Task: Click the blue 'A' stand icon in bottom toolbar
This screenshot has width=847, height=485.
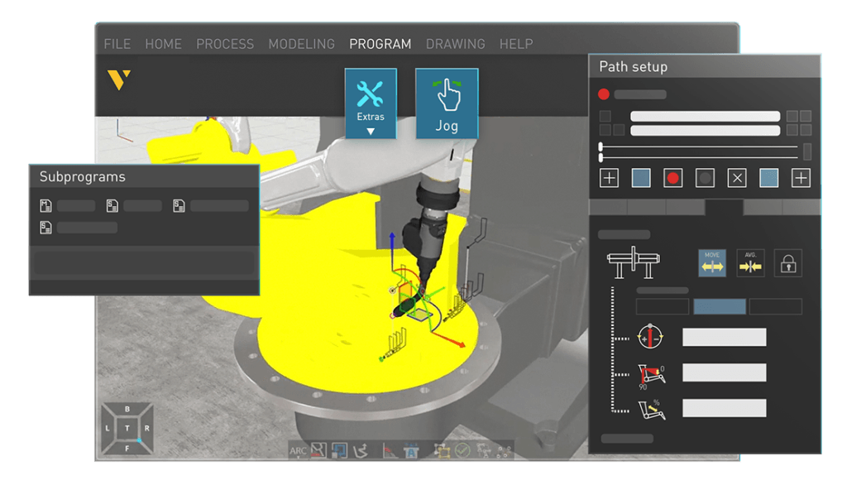Action: (411, 450)
